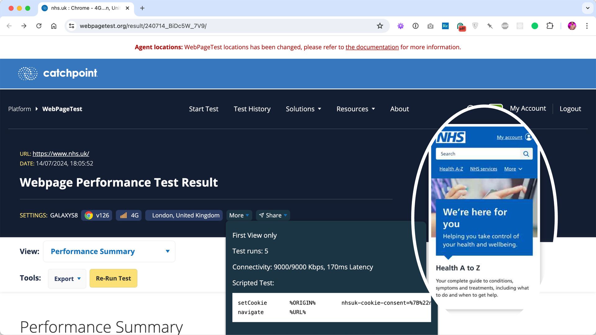
Task: Click the Connectivity 9000/9000 Kbps text
Action: [x=303, y=267]
